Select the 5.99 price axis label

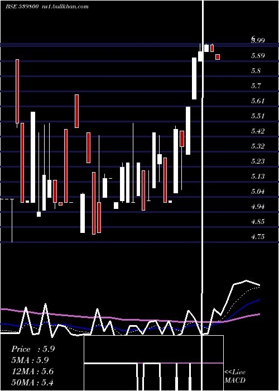(x=258, y=40)
